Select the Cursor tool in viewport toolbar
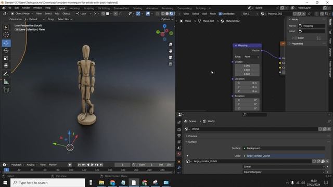This screenshot has width=333, height=187. point(6,35)
